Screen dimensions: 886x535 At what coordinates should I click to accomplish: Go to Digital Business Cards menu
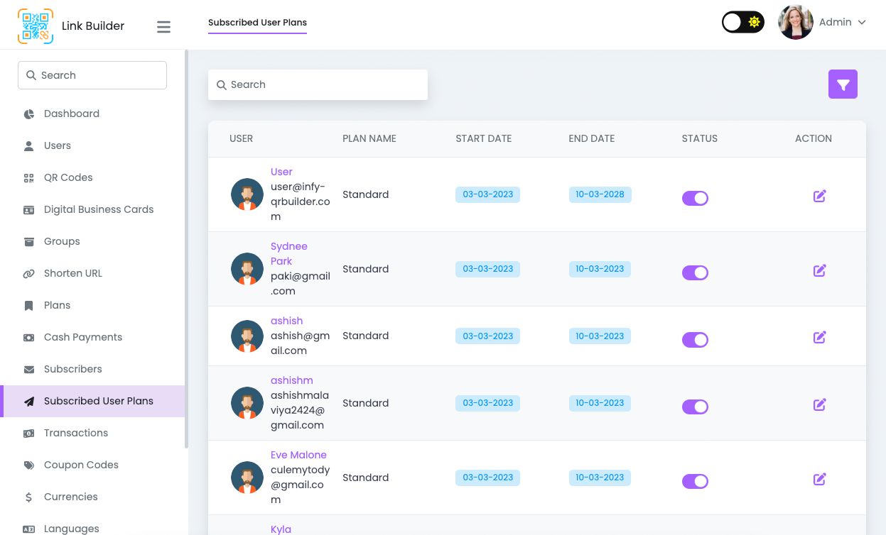click(99, 209)
